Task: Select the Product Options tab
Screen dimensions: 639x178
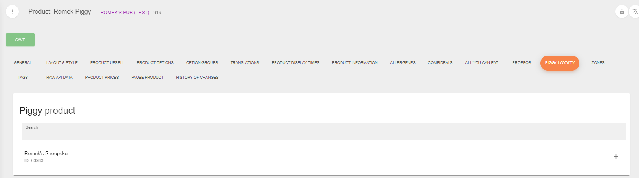Action: coord(155,63)
